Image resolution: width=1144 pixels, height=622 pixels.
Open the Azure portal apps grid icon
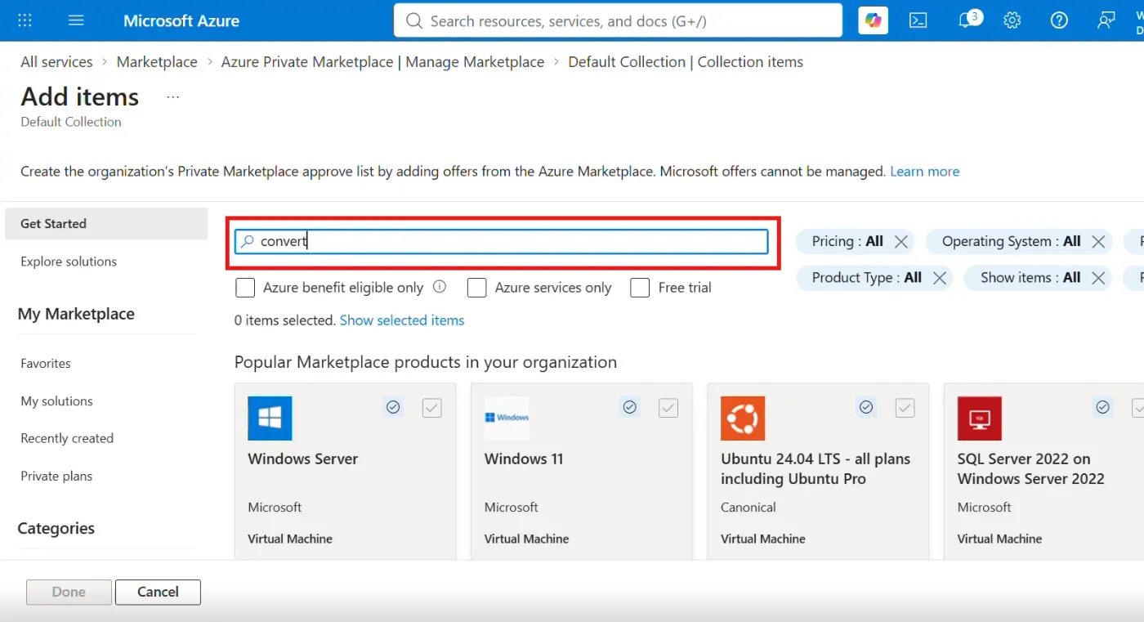25,20
